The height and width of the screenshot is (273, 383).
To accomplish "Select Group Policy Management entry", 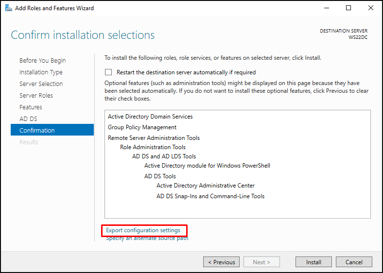I will point(142,127).
